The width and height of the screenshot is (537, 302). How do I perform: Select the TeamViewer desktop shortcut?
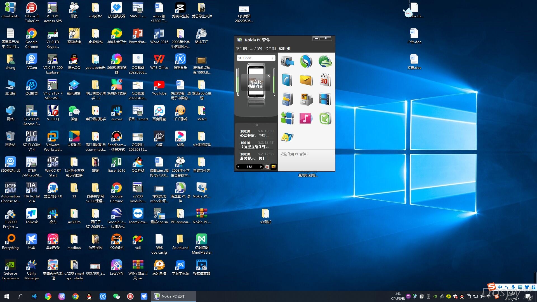click(138, 216)
